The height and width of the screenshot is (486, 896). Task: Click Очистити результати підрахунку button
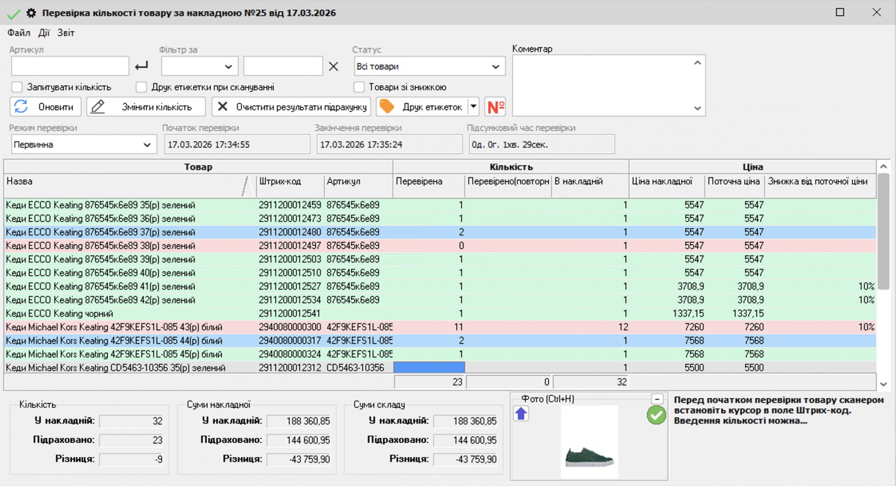[x=291, y=106]
